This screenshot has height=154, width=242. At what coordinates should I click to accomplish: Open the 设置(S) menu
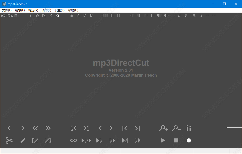[x=59, y=10]
